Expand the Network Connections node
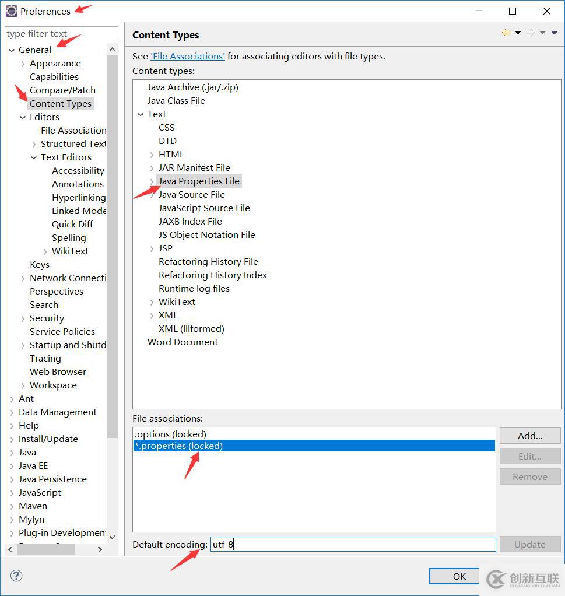This screenshot has height=596, width=565. point(23,279)
